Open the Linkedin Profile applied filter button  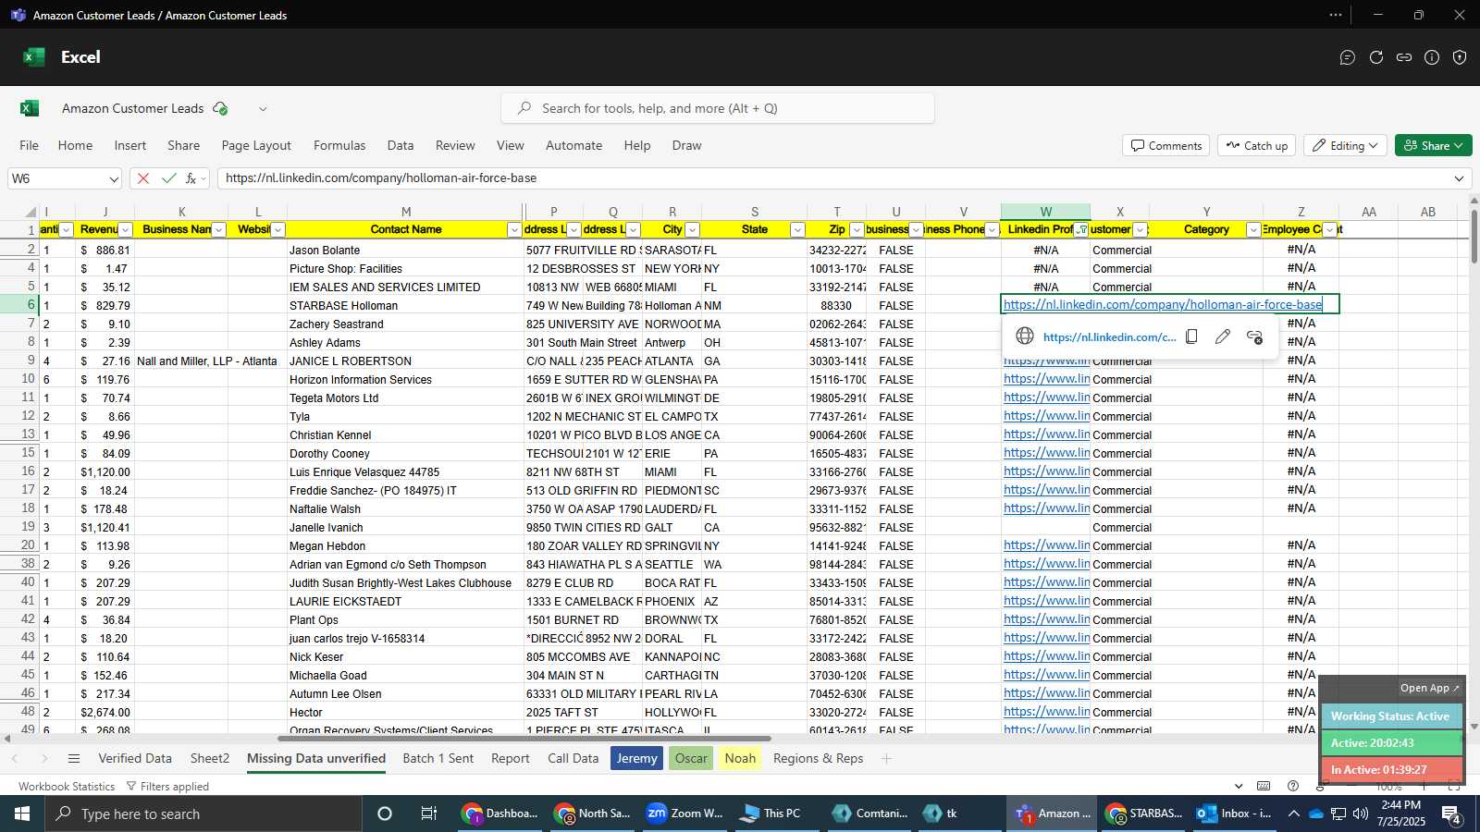(x=1081, y=230)
